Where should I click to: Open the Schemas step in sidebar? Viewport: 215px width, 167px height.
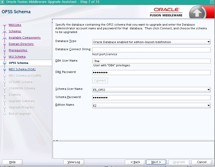click(15, 31)
